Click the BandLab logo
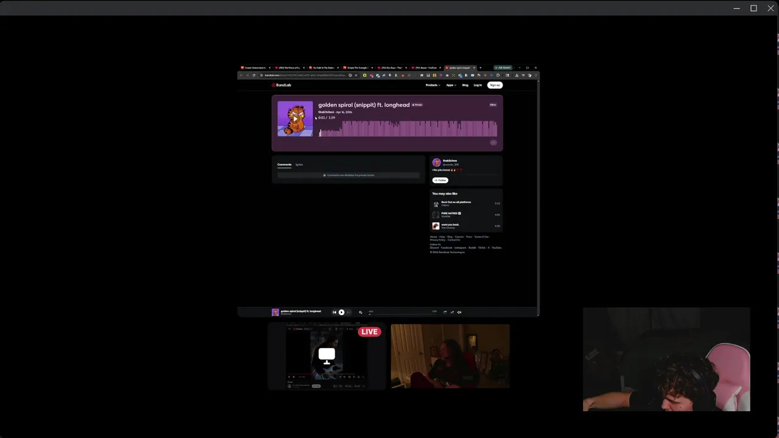 (x=282, y=85)
